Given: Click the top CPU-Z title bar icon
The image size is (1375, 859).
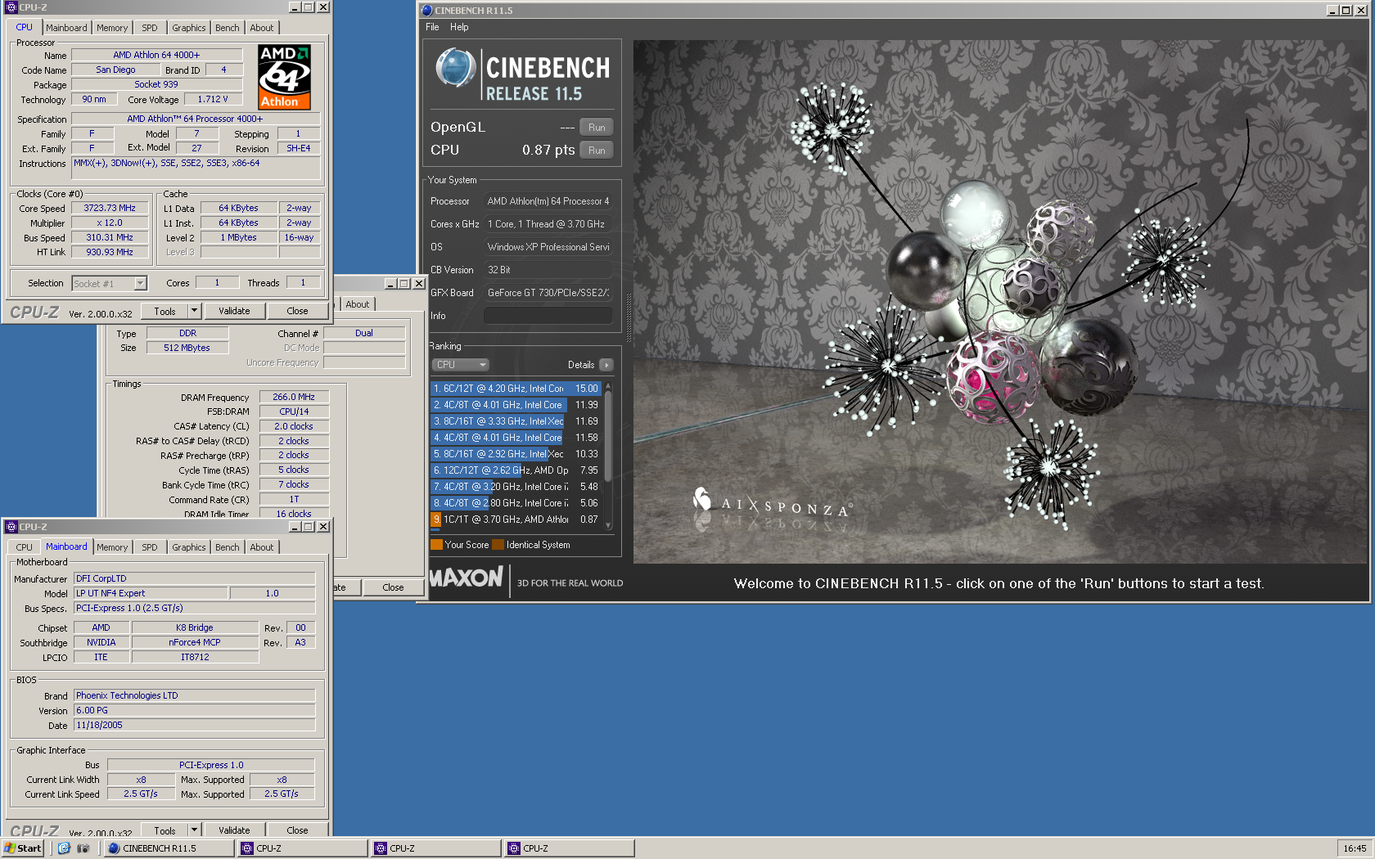Looking at the screenshot, I should [11, 7].
